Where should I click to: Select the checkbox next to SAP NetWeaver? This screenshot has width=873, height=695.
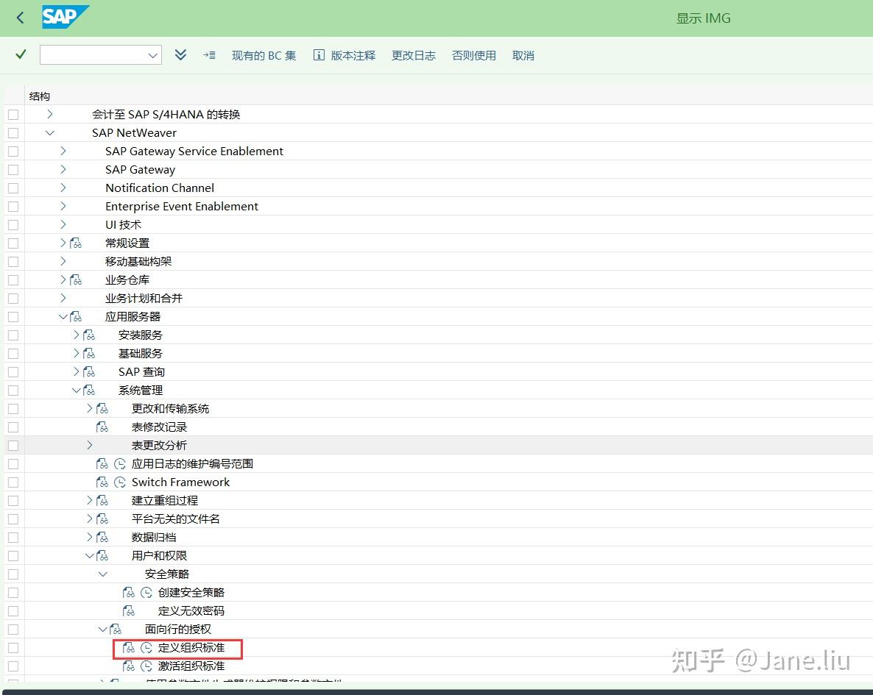(x=12, y=132)
